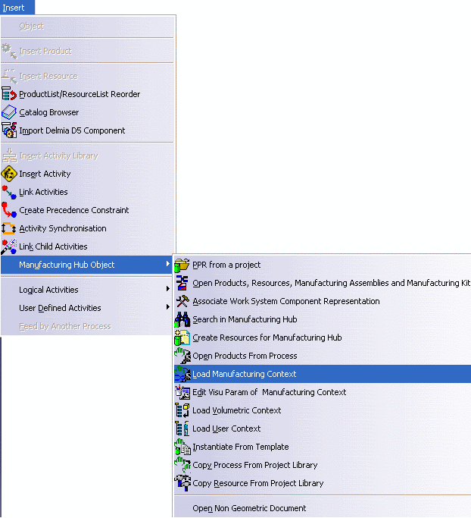Viewport: 471px width, 518px height.
Task: Click the Create Precedence Constraint icon
Action: pyautogui.click(x=9, y=210)
